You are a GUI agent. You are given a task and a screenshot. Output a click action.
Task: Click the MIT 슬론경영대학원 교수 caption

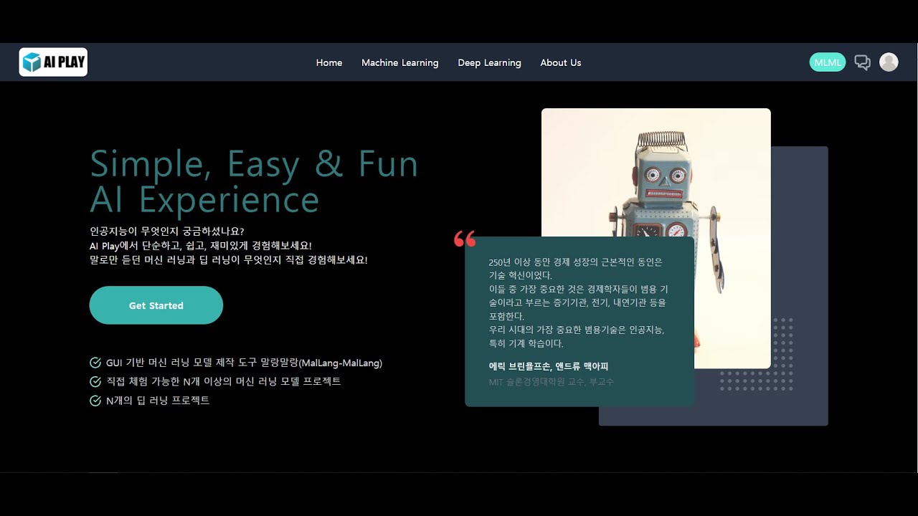(x=551, y=382)
